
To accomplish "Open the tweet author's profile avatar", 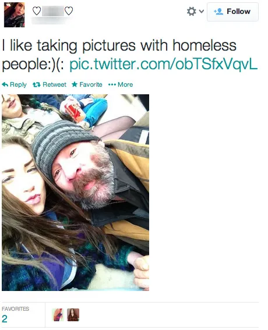I will [15, 15].
